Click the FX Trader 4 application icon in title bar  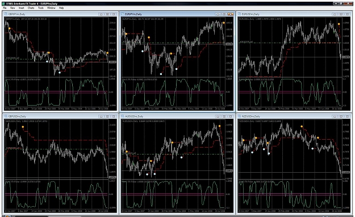pos(3,3)
